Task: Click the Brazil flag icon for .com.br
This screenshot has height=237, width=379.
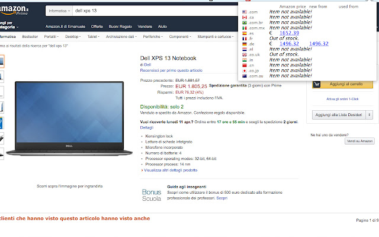Action: tap(245, 23)
